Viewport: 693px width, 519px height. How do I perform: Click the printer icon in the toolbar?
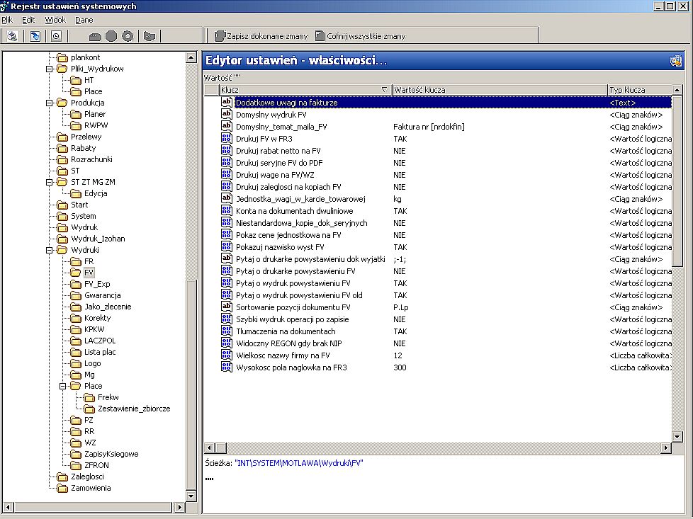click(x=12, y=36)
